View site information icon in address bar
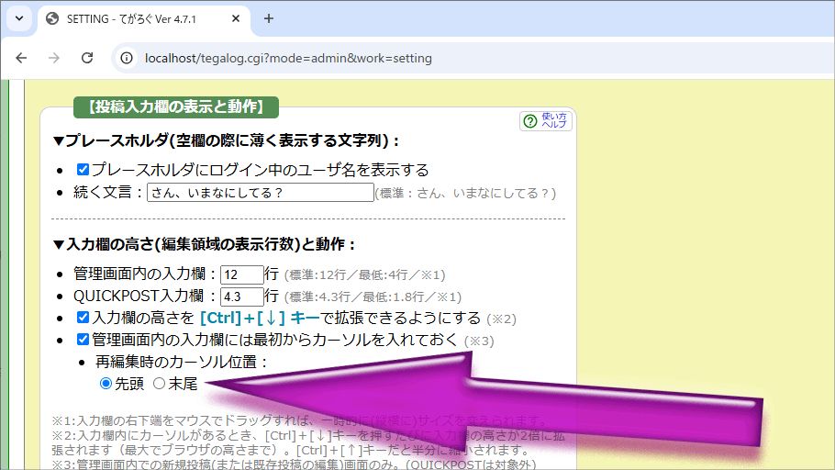Viewport: 835px width, 470px height. tap(127, 58)
